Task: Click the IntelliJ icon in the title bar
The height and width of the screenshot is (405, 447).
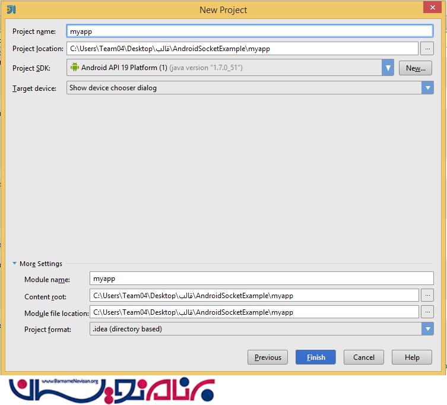Action: 11,10
